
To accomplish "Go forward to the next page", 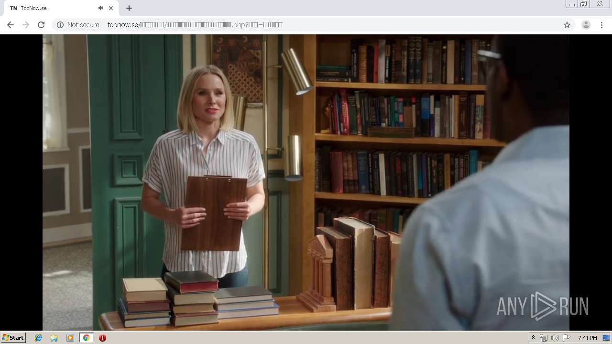I will coord(26,25).
